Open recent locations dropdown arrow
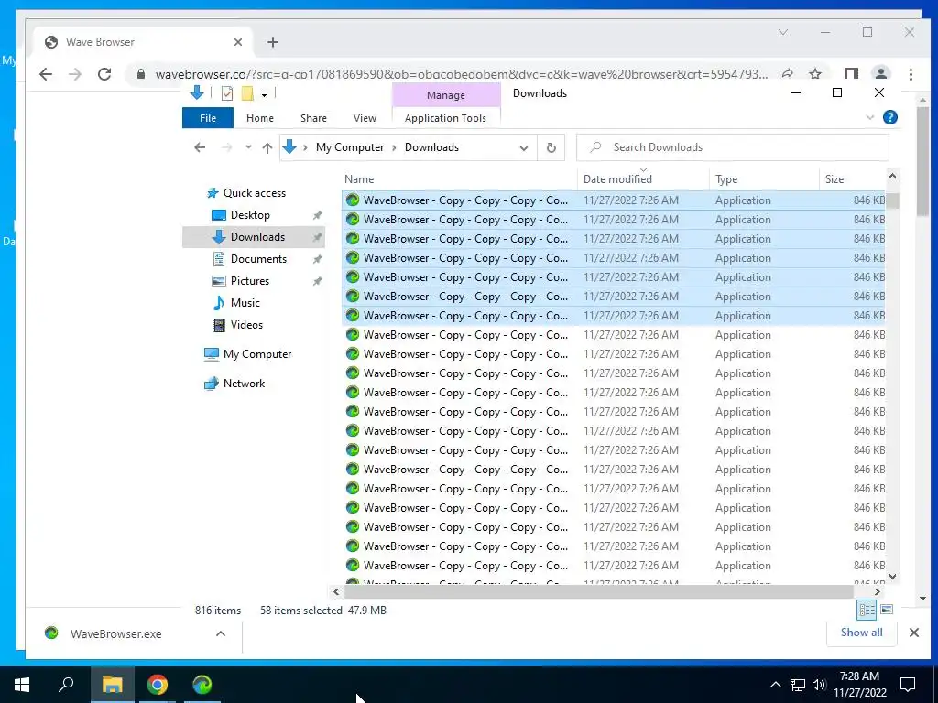Image resolution: width=938 pixels, height=703 pixels. (x=248, y=147)
